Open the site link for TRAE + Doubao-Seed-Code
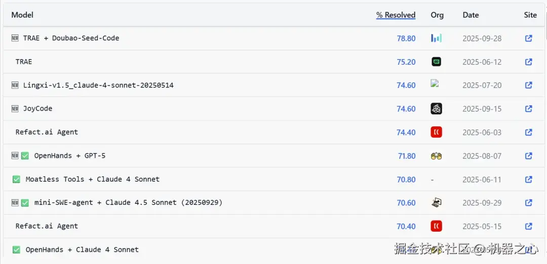Screen dimensions: 547x264 [x=528, y=38]
